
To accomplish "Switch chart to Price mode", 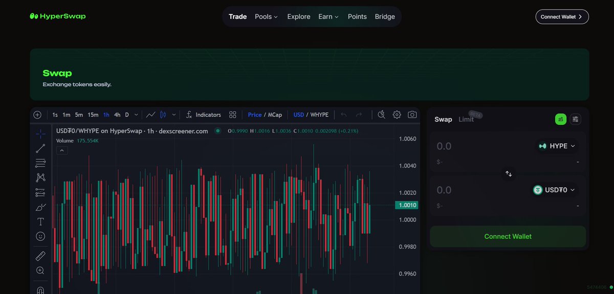I will [255, 115].
